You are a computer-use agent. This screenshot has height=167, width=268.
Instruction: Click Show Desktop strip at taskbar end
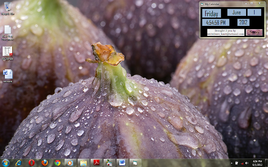[x=266, y=163]
